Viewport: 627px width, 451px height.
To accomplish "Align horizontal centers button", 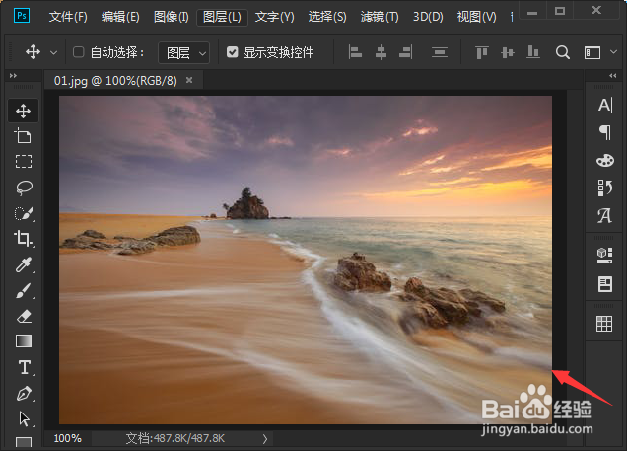I will pos(381,52).
